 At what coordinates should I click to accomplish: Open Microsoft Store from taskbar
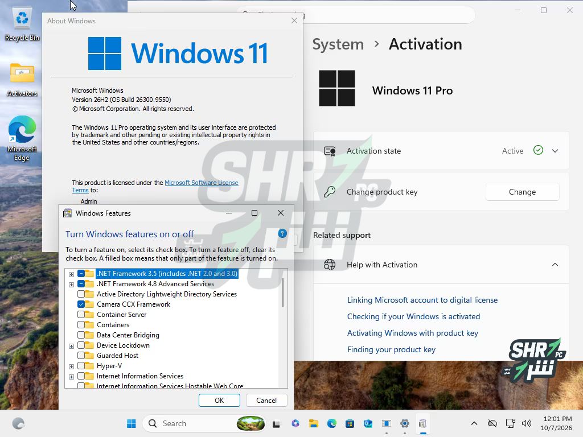[x=350, y=423]
